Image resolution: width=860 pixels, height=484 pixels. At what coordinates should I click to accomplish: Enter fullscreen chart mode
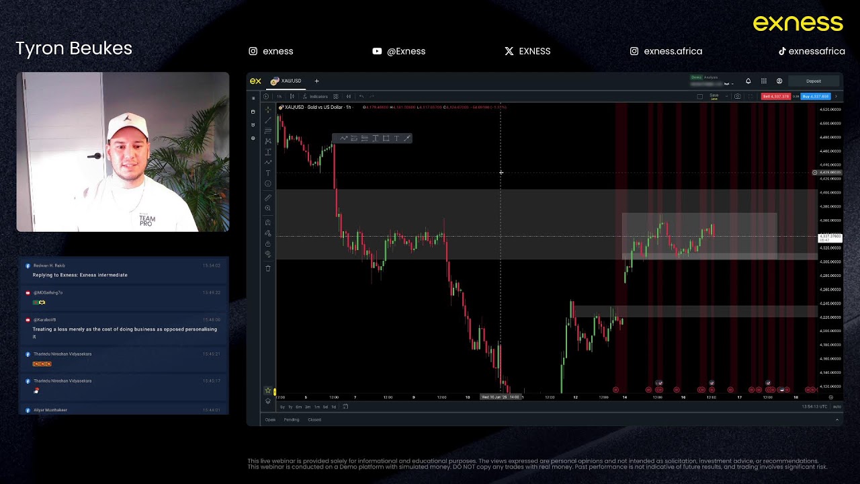pos(750,96)
